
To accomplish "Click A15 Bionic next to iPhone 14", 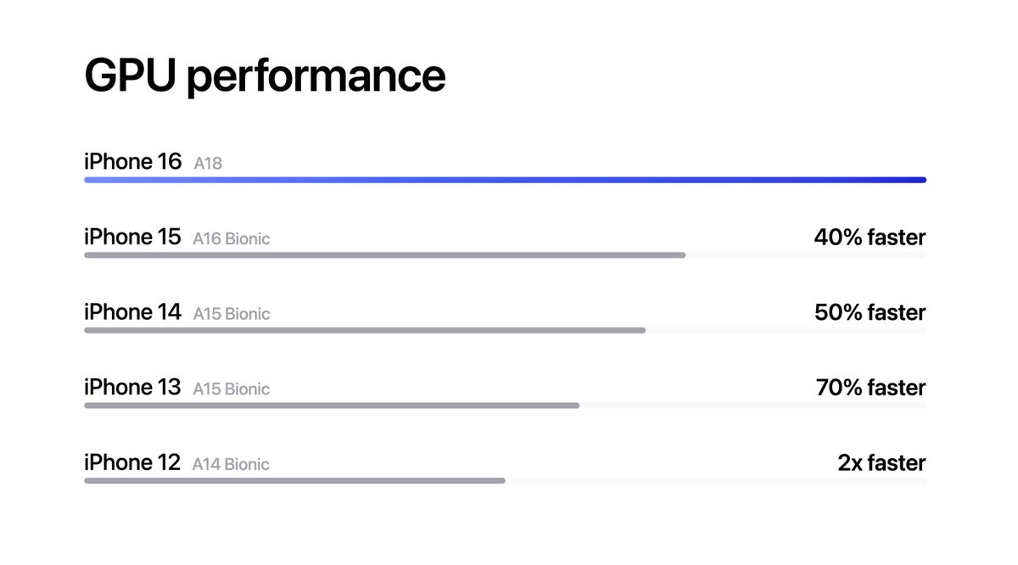I will pos(232,314).
